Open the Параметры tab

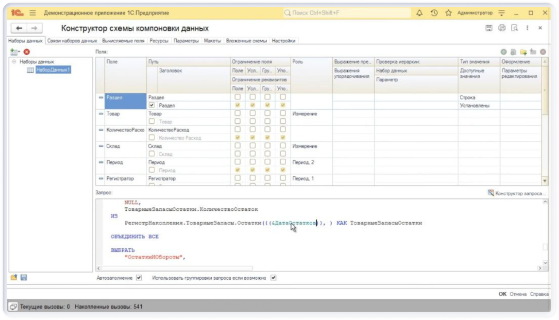186,41
